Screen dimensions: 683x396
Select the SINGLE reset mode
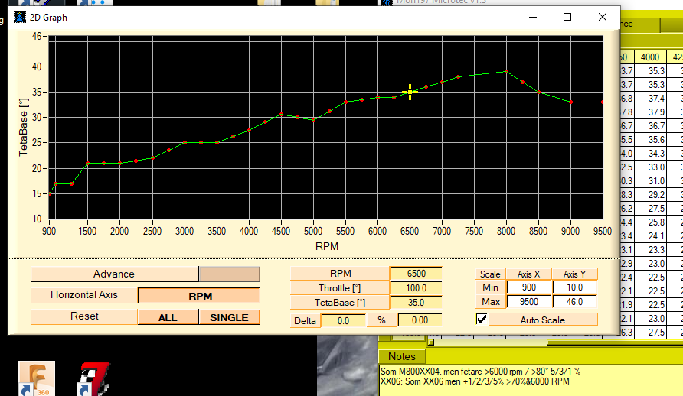pos(229,317)
